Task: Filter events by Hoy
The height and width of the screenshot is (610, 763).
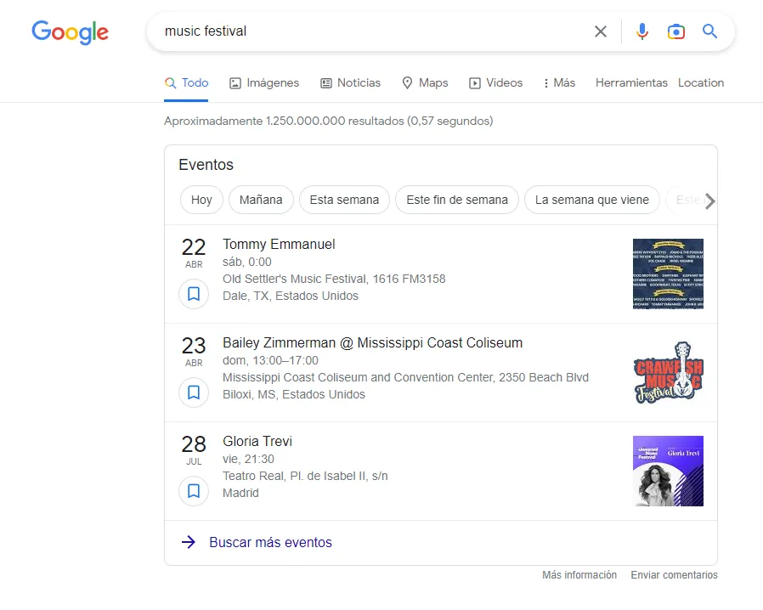Action: pyautogui.click(x=201, y=200)
